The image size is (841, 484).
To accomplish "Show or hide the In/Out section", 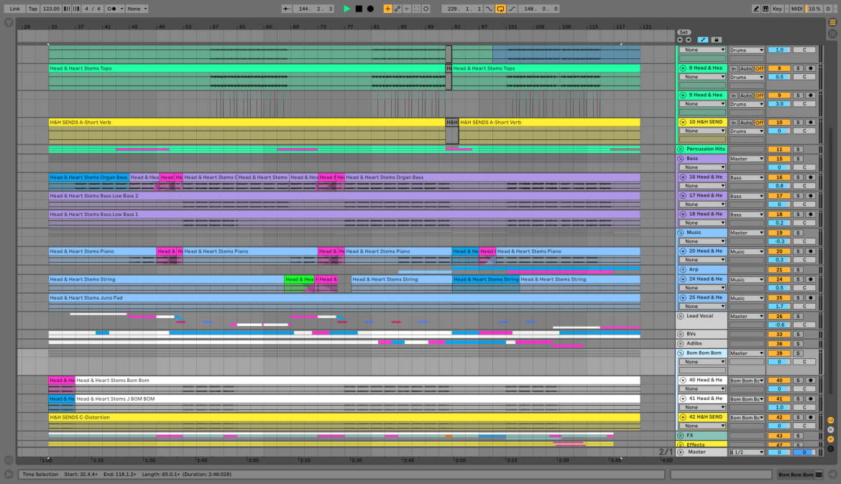I will pos(831,420).
